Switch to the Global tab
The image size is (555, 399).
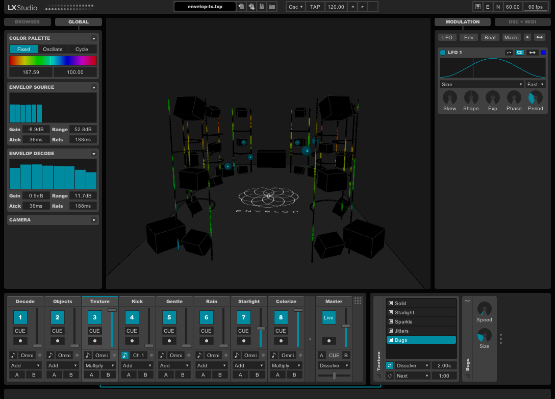79,21
